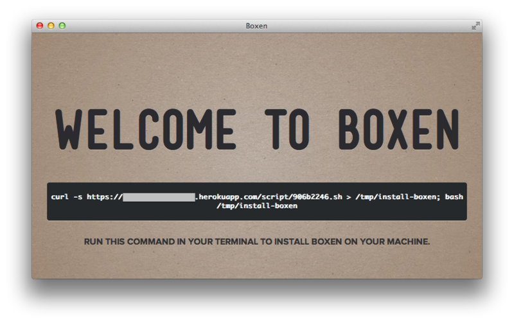Click the yellow minimize window button
This screenshot has height=323, width=514.
[51, 26]
